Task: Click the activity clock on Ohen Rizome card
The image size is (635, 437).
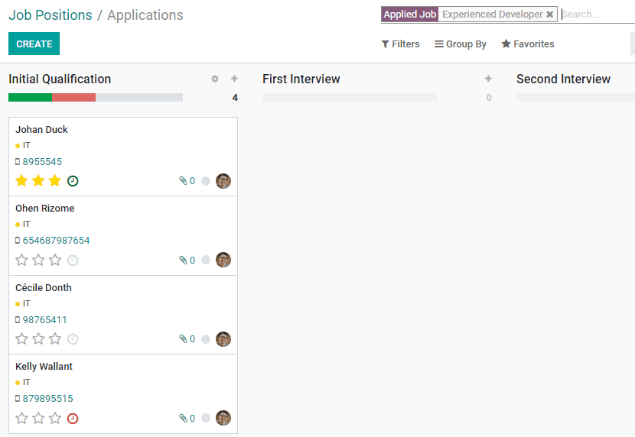Action: pos(73,261)
